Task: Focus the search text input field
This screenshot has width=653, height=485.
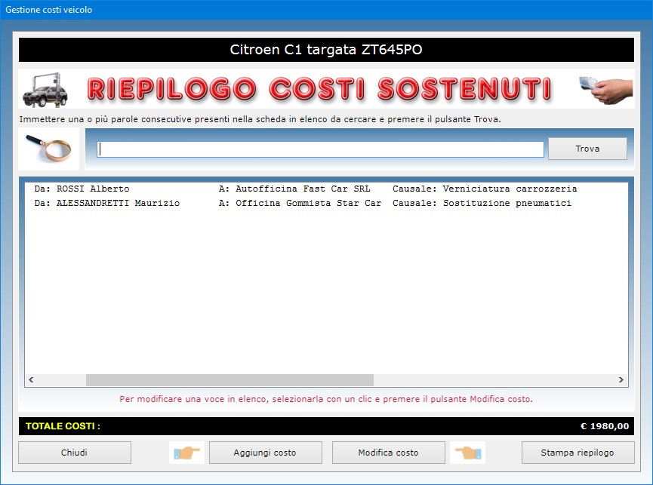Action: (320, 149)
